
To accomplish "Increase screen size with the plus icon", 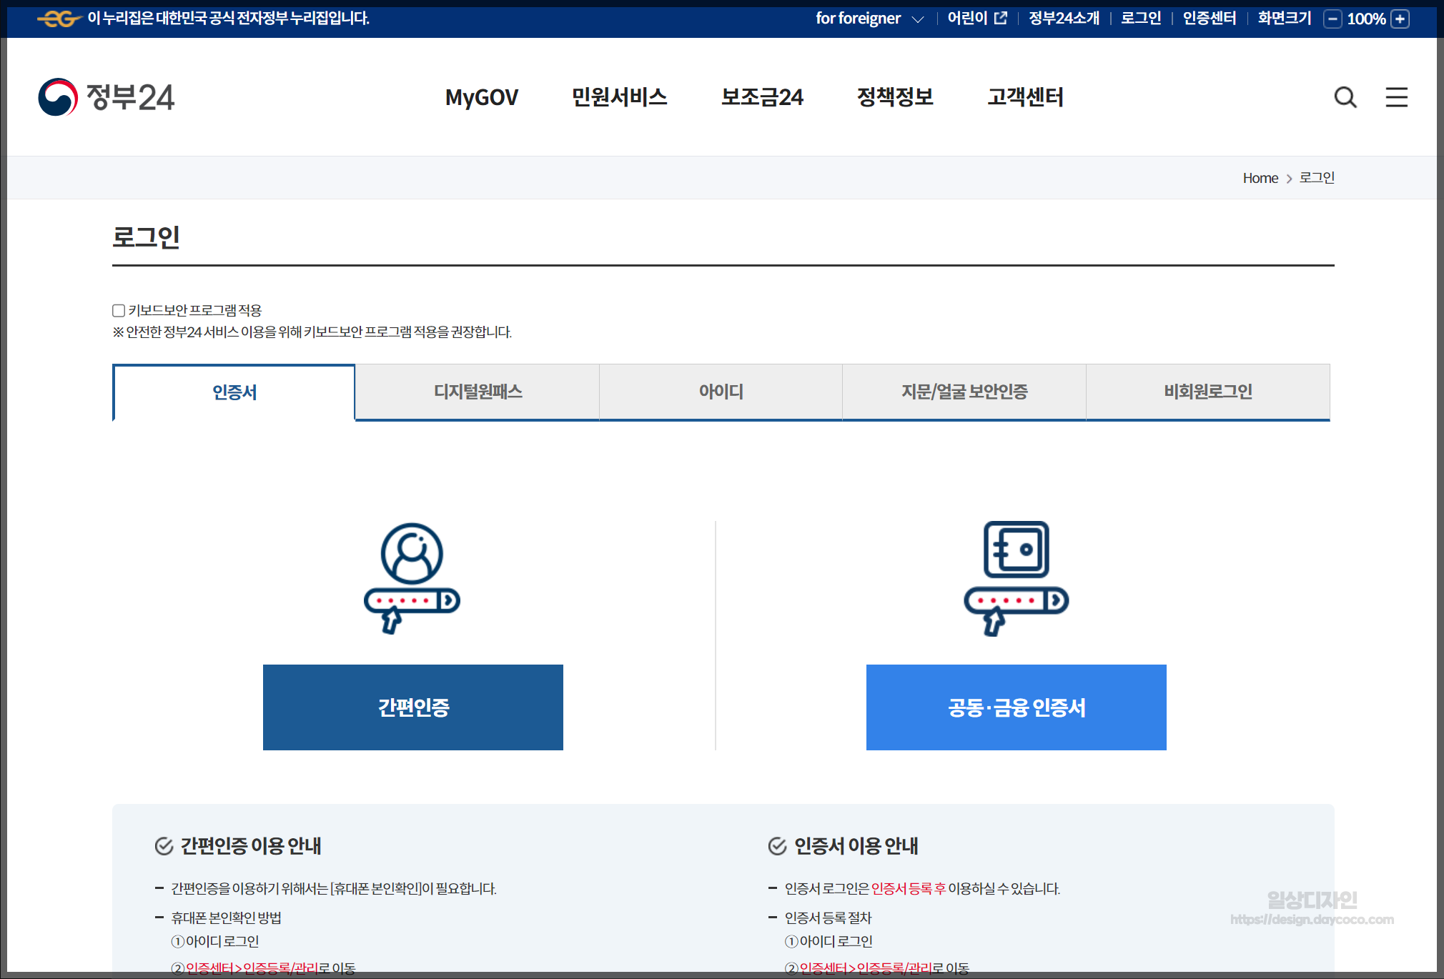I will coord(1400,19).
